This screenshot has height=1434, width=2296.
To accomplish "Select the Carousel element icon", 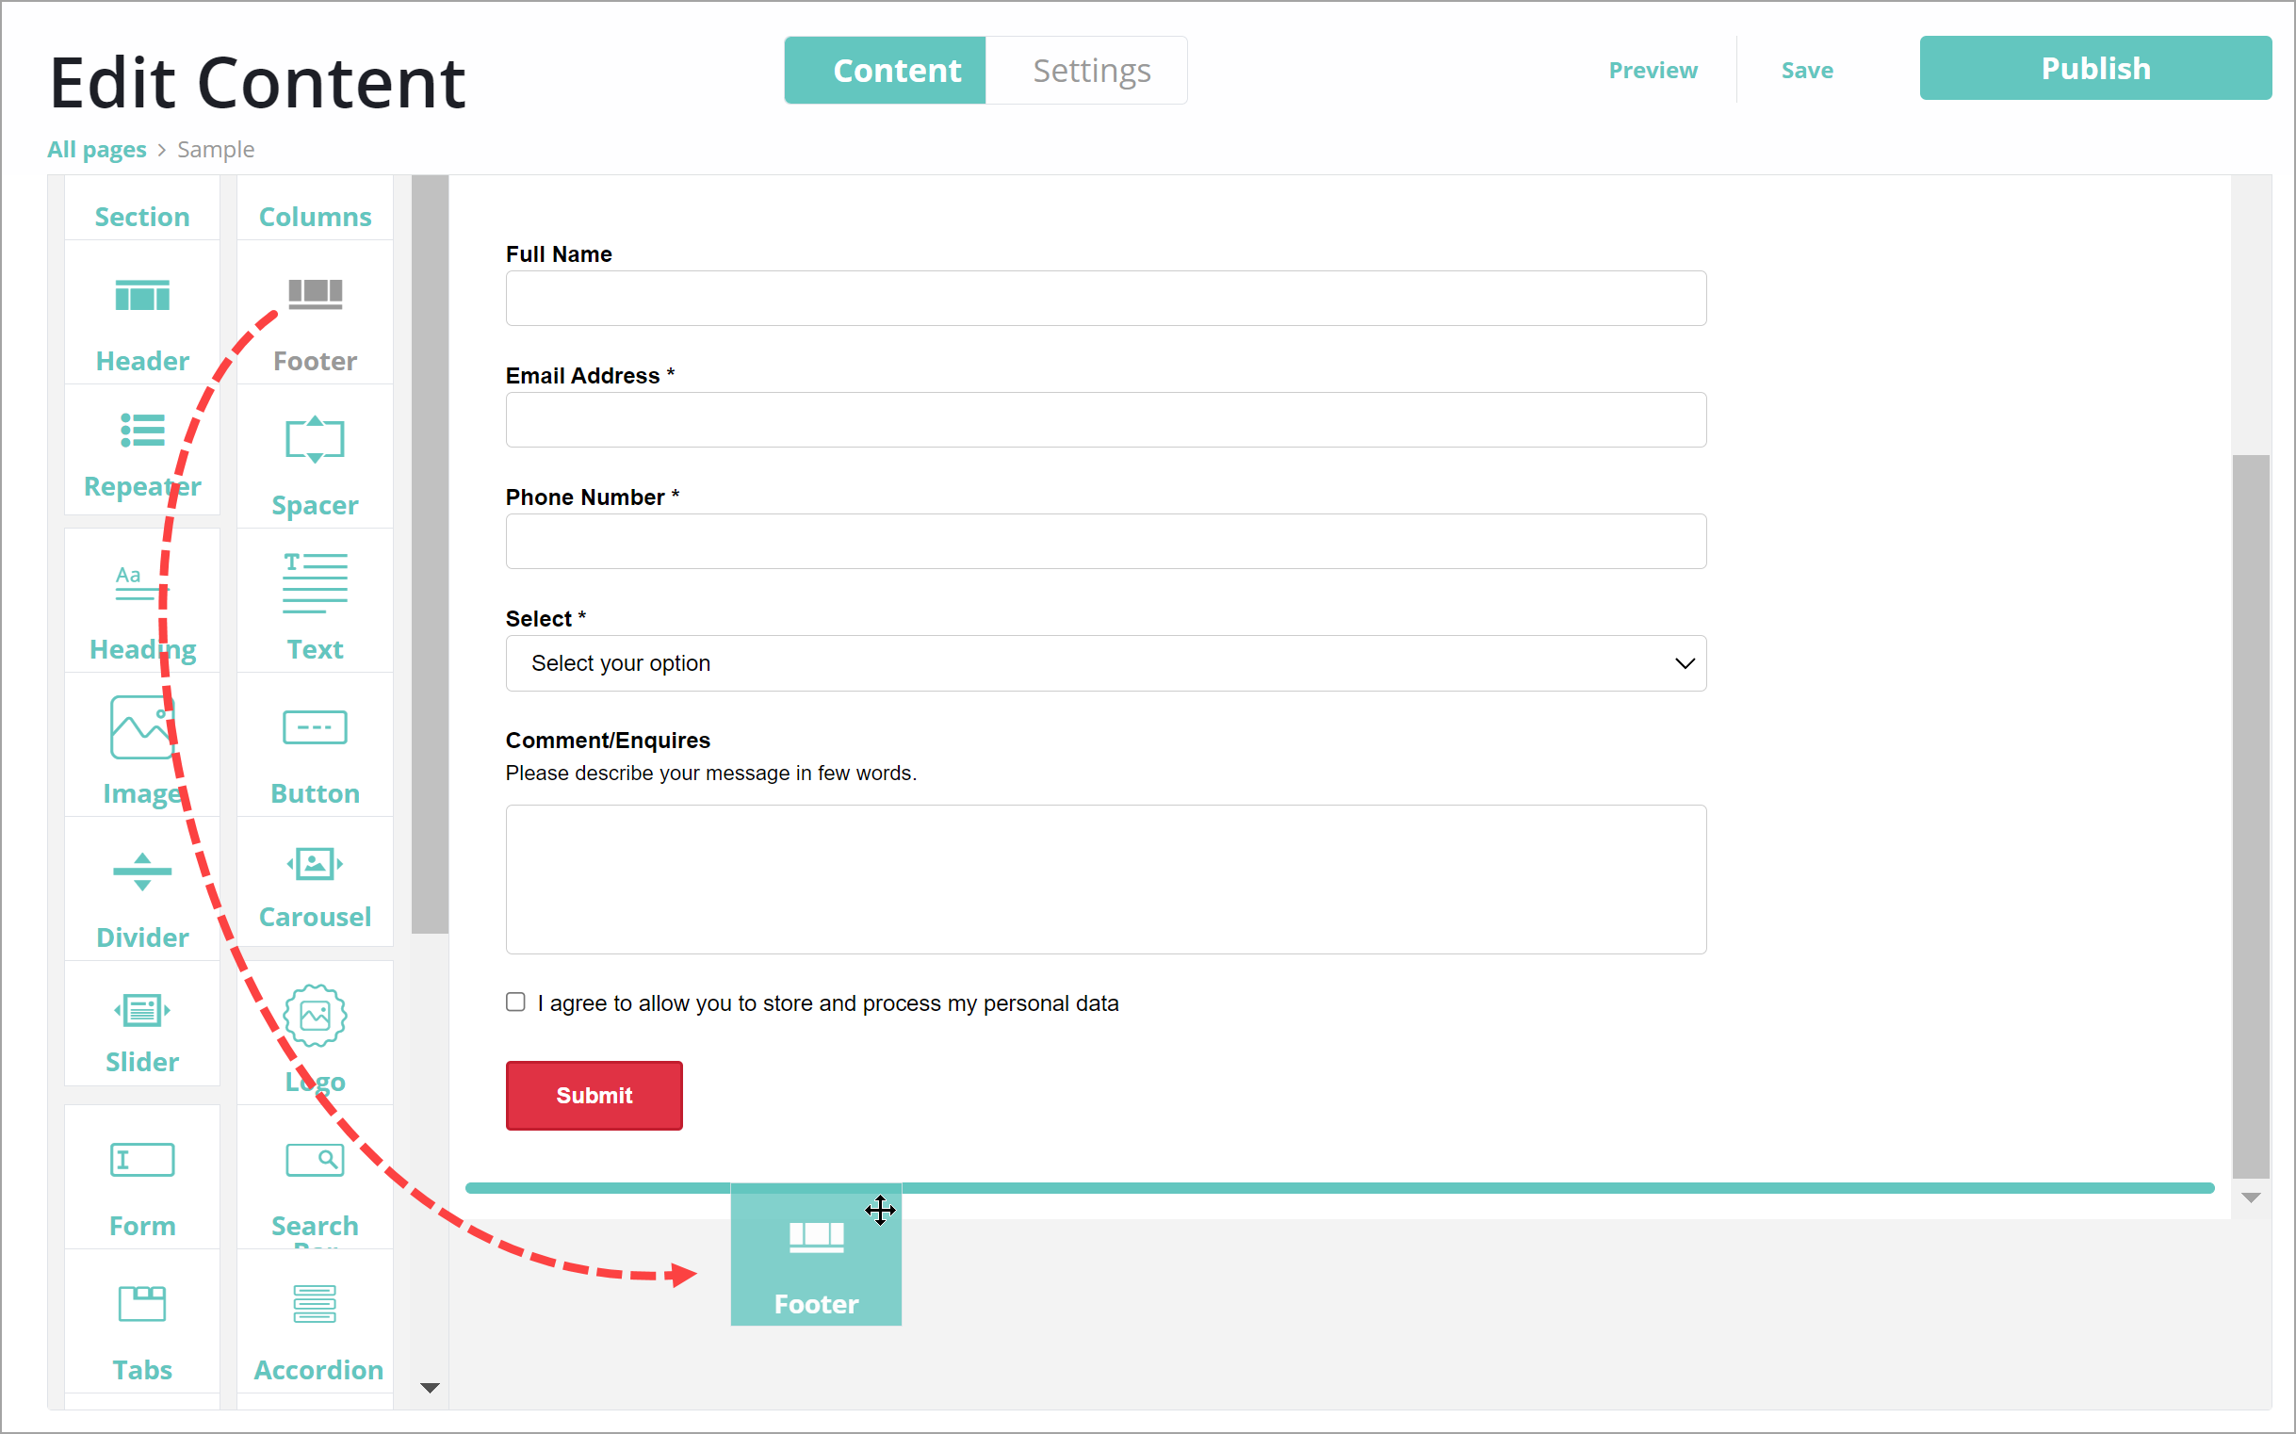I will pyautogui.click(x=315, y=864).
